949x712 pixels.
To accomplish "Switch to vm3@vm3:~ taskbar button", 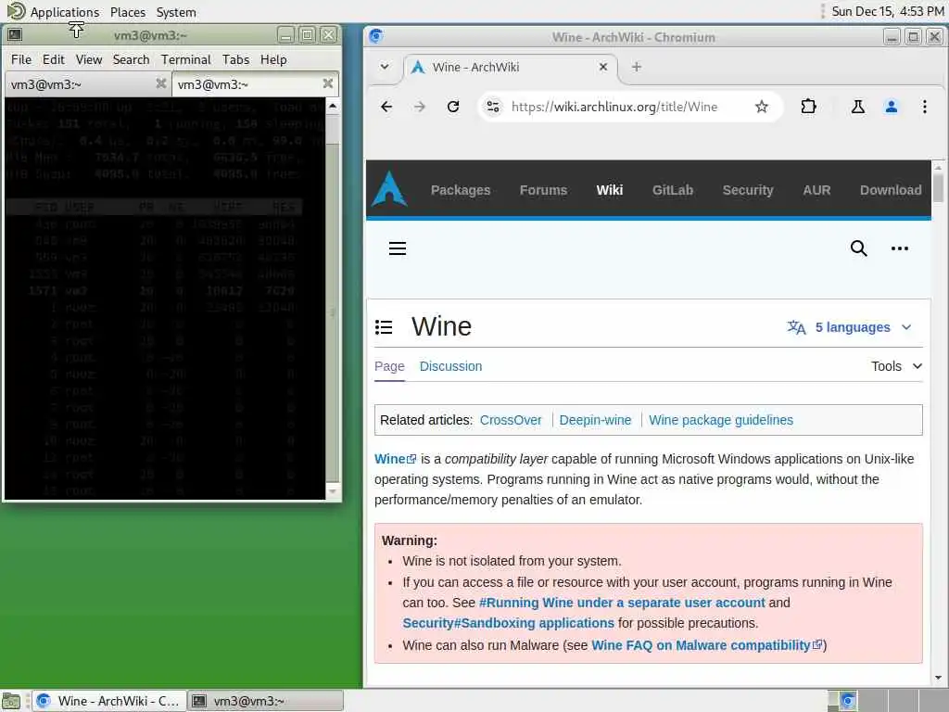I will [x=265, y=701].
